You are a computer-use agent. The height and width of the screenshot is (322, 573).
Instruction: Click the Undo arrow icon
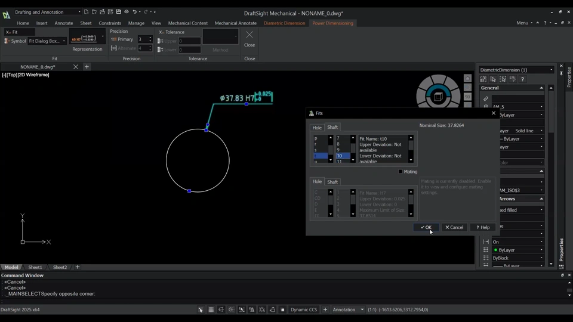(x=134, y=12)
